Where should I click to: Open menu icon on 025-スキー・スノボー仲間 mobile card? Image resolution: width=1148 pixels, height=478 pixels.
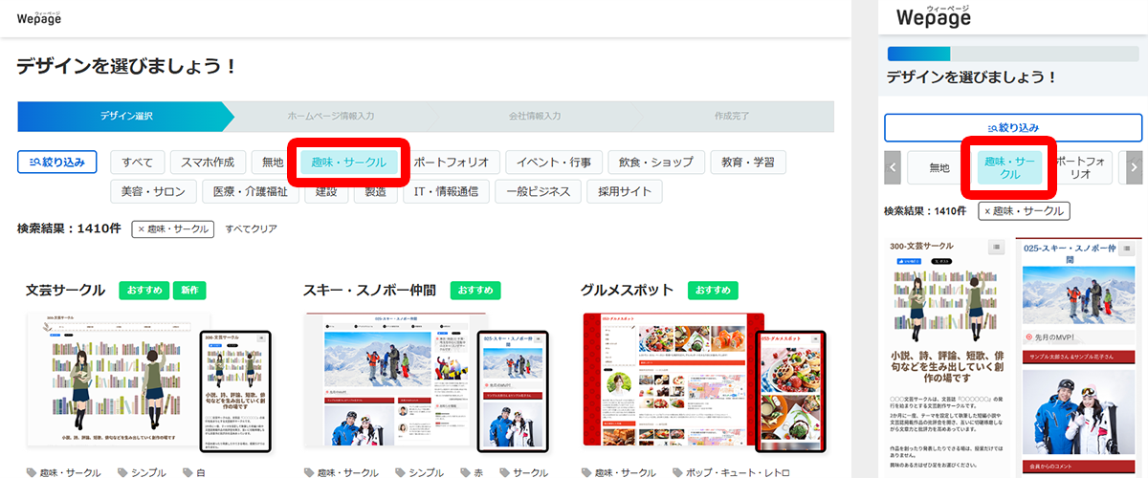(x=1129, y=247)
